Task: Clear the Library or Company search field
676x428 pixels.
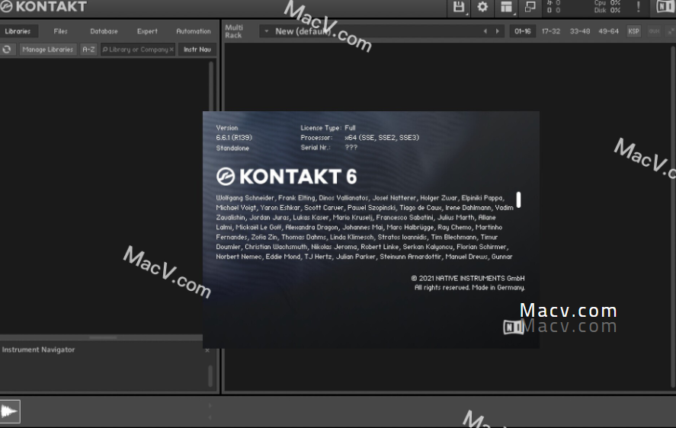Action: tap(171, 50)
